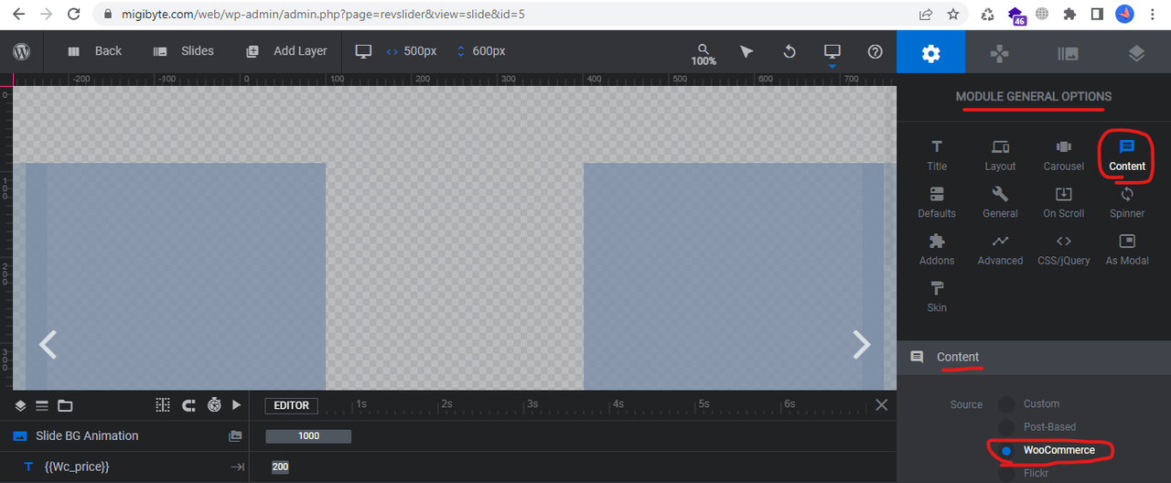Select the Slide BG Animation row
This screenshot has height=483, width=1171.
tap(124, 436)
